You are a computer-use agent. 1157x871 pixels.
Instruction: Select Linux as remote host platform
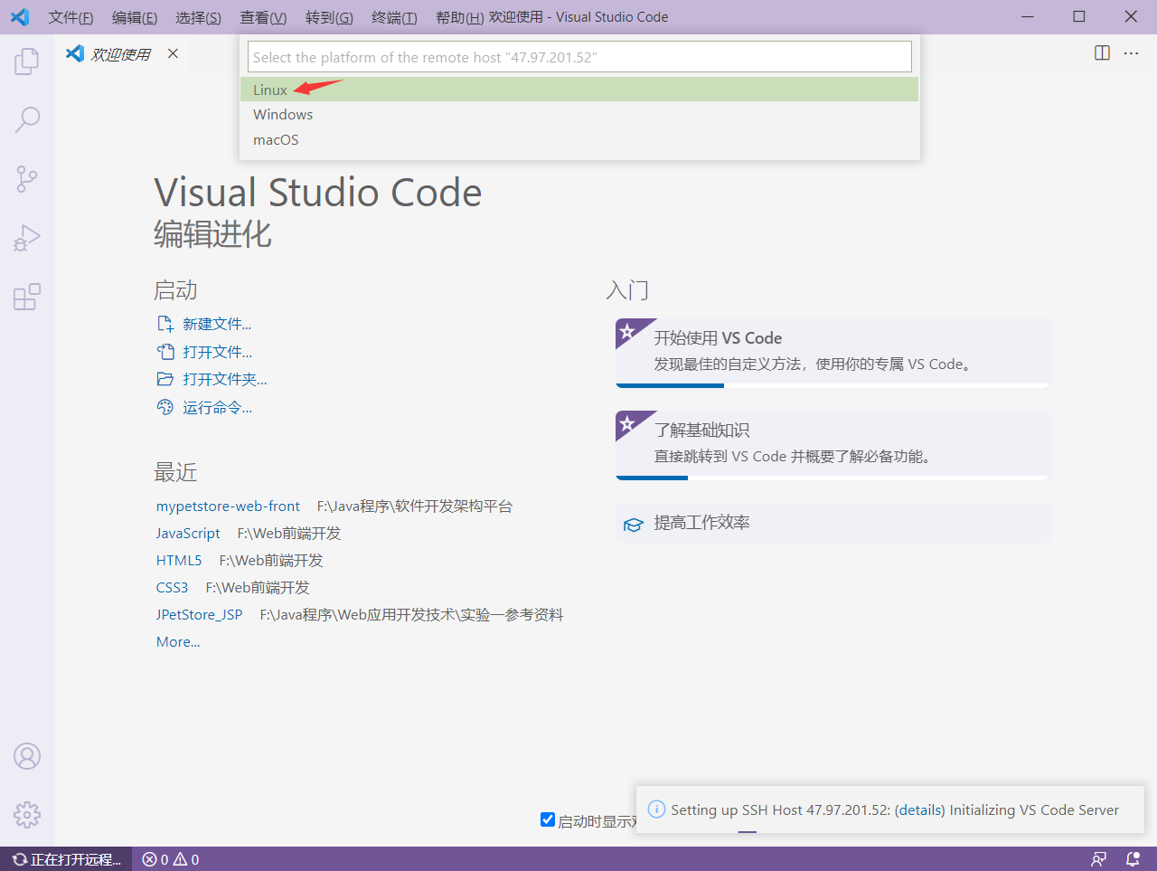tap(579, 90)
